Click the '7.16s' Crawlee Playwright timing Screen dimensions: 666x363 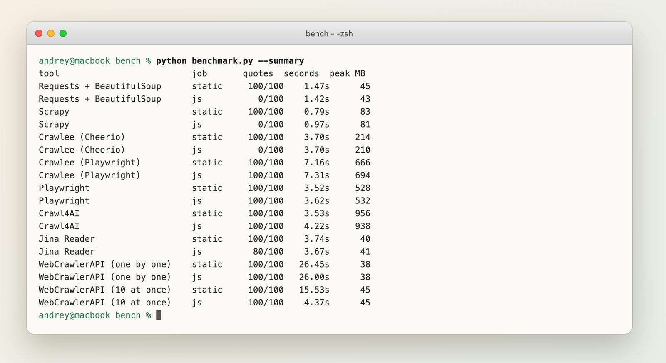click(316, 163)
